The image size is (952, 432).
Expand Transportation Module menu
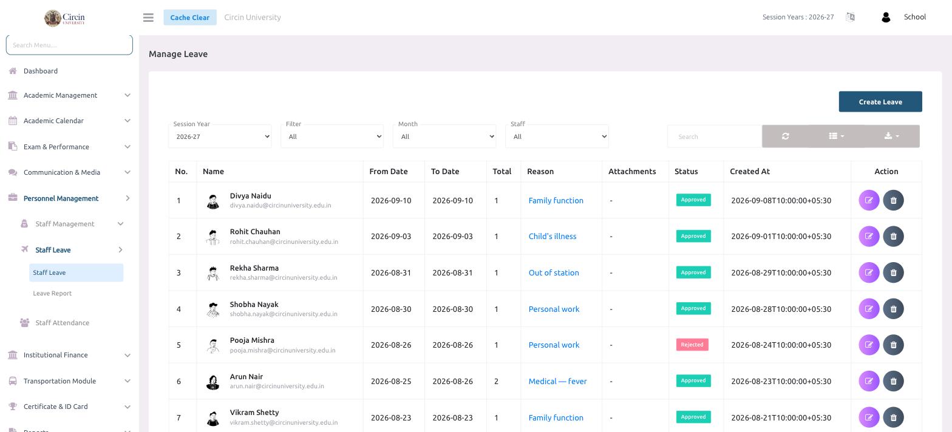69,381
